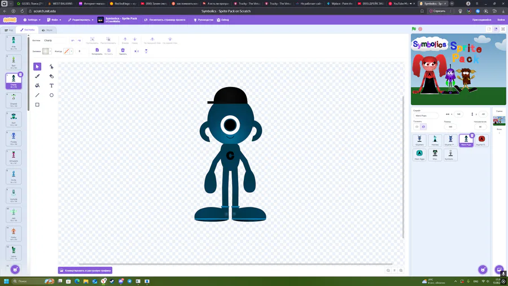Select the arrow Select tool
Viewport: 508px width, 286px height.
(37, 67)
